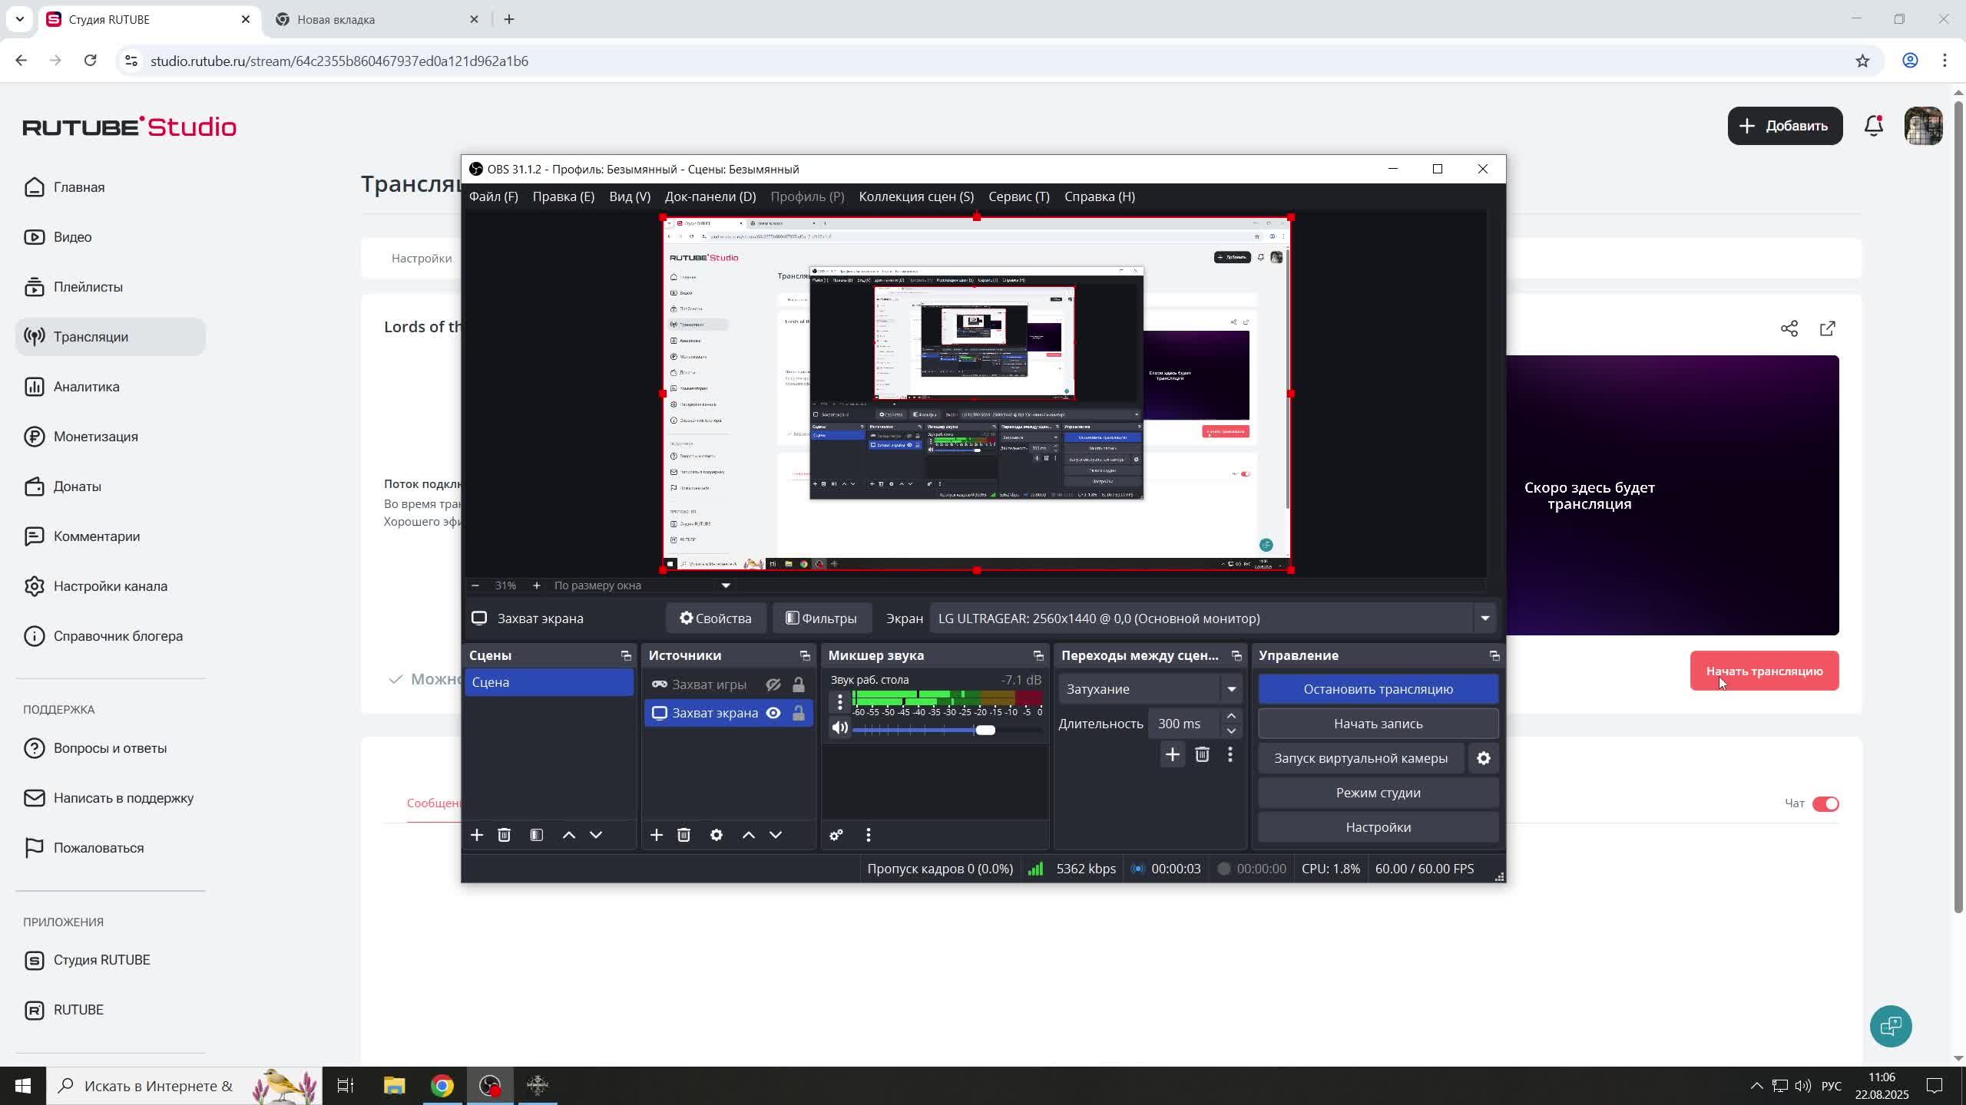This screenshot has height=1105, width=1966.
Task: Click the add source plus icon
Action: point(656,835)
